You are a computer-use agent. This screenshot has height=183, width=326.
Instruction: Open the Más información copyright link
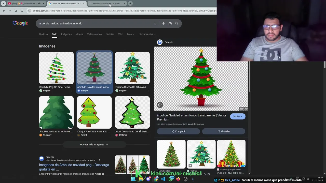pos(196,124)
